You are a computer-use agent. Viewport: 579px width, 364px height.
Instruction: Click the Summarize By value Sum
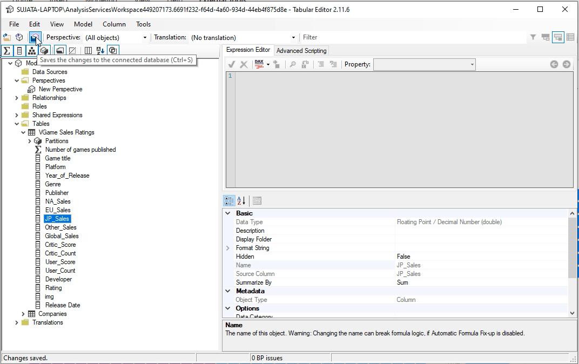[402, 282]
